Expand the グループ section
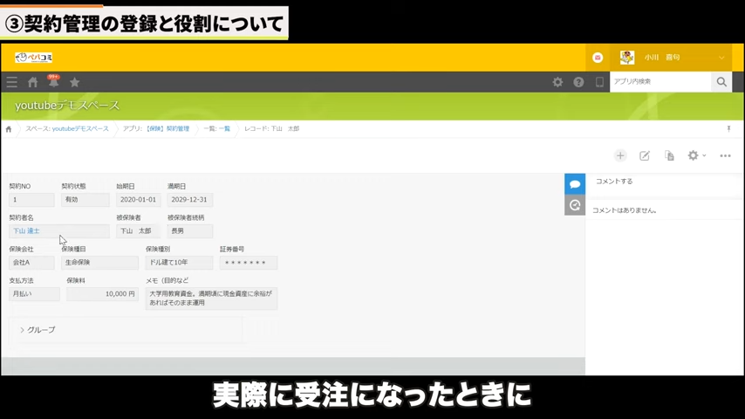The image size is (745, 419). coord(38,330)
